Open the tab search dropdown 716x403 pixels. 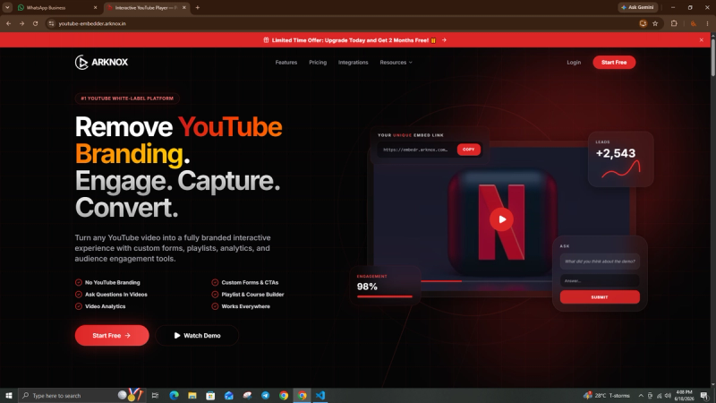pyautogui.click(x=7, y=7)
